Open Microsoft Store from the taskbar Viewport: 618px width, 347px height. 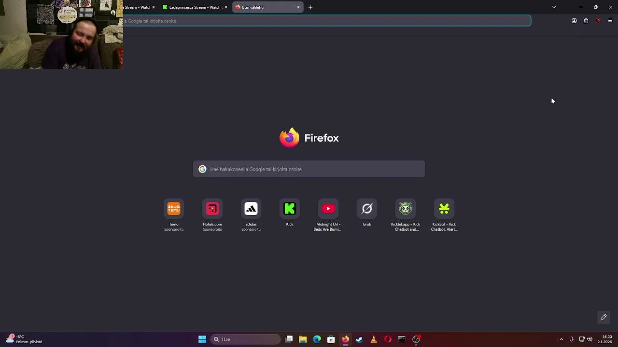331,339
